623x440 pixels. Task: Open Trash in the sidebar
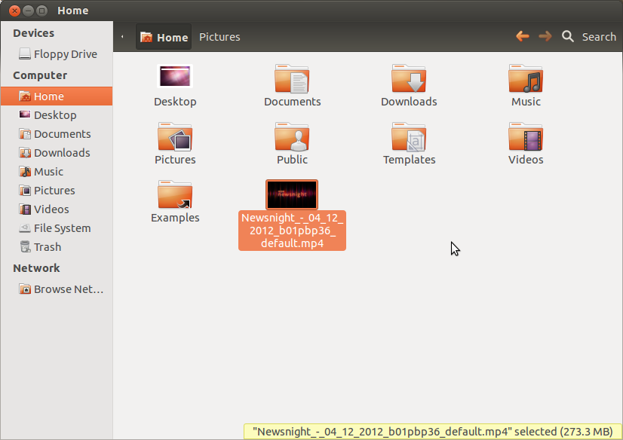[x=57, y=247]
